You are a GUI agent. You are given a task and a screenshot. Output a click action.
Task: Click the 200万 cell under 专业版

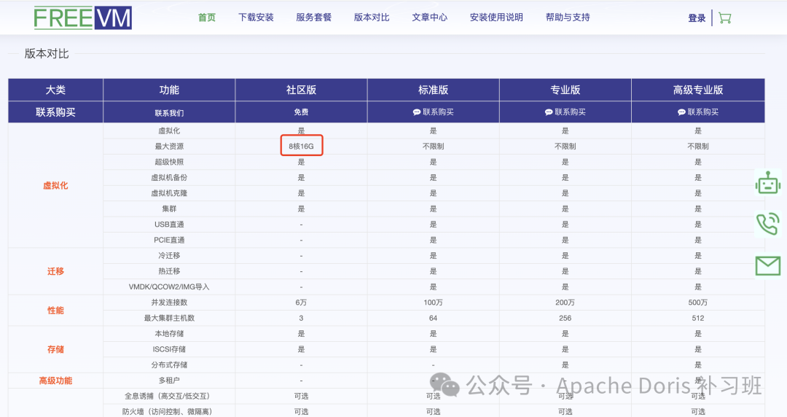pyautogui.click(x=565, y=303)
